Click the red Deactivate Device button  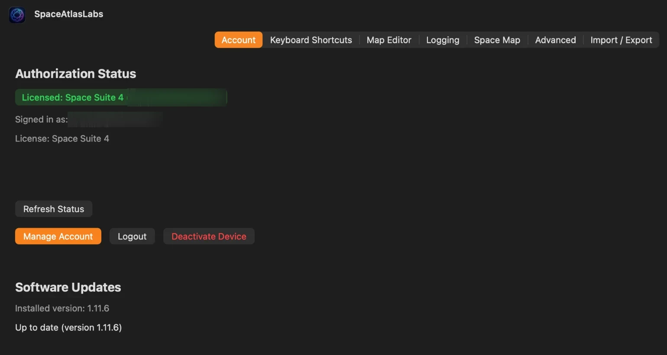(x=209, y=236)
